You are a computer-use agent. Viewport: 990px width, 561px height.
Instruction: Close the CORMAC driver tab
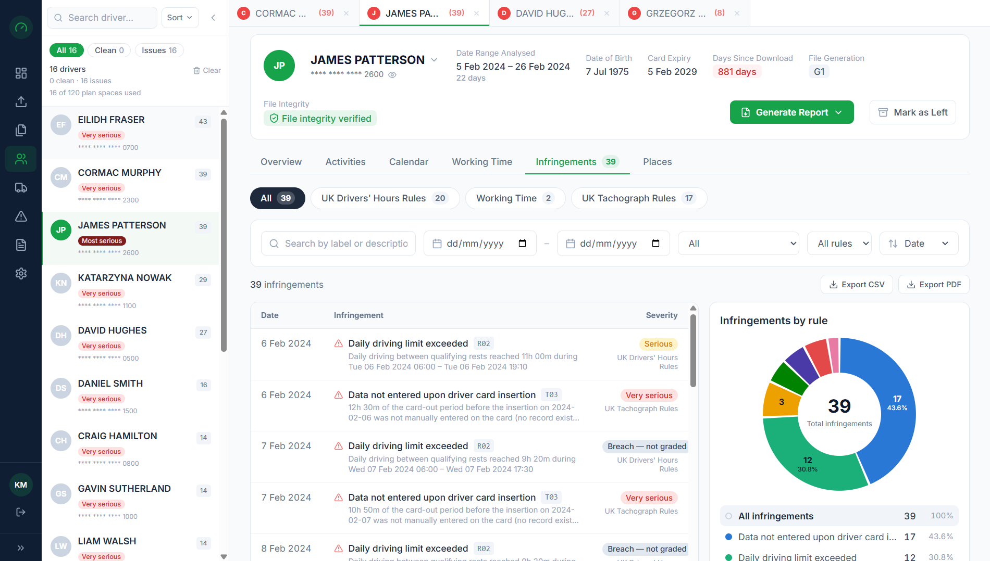[x=346, y=14]
